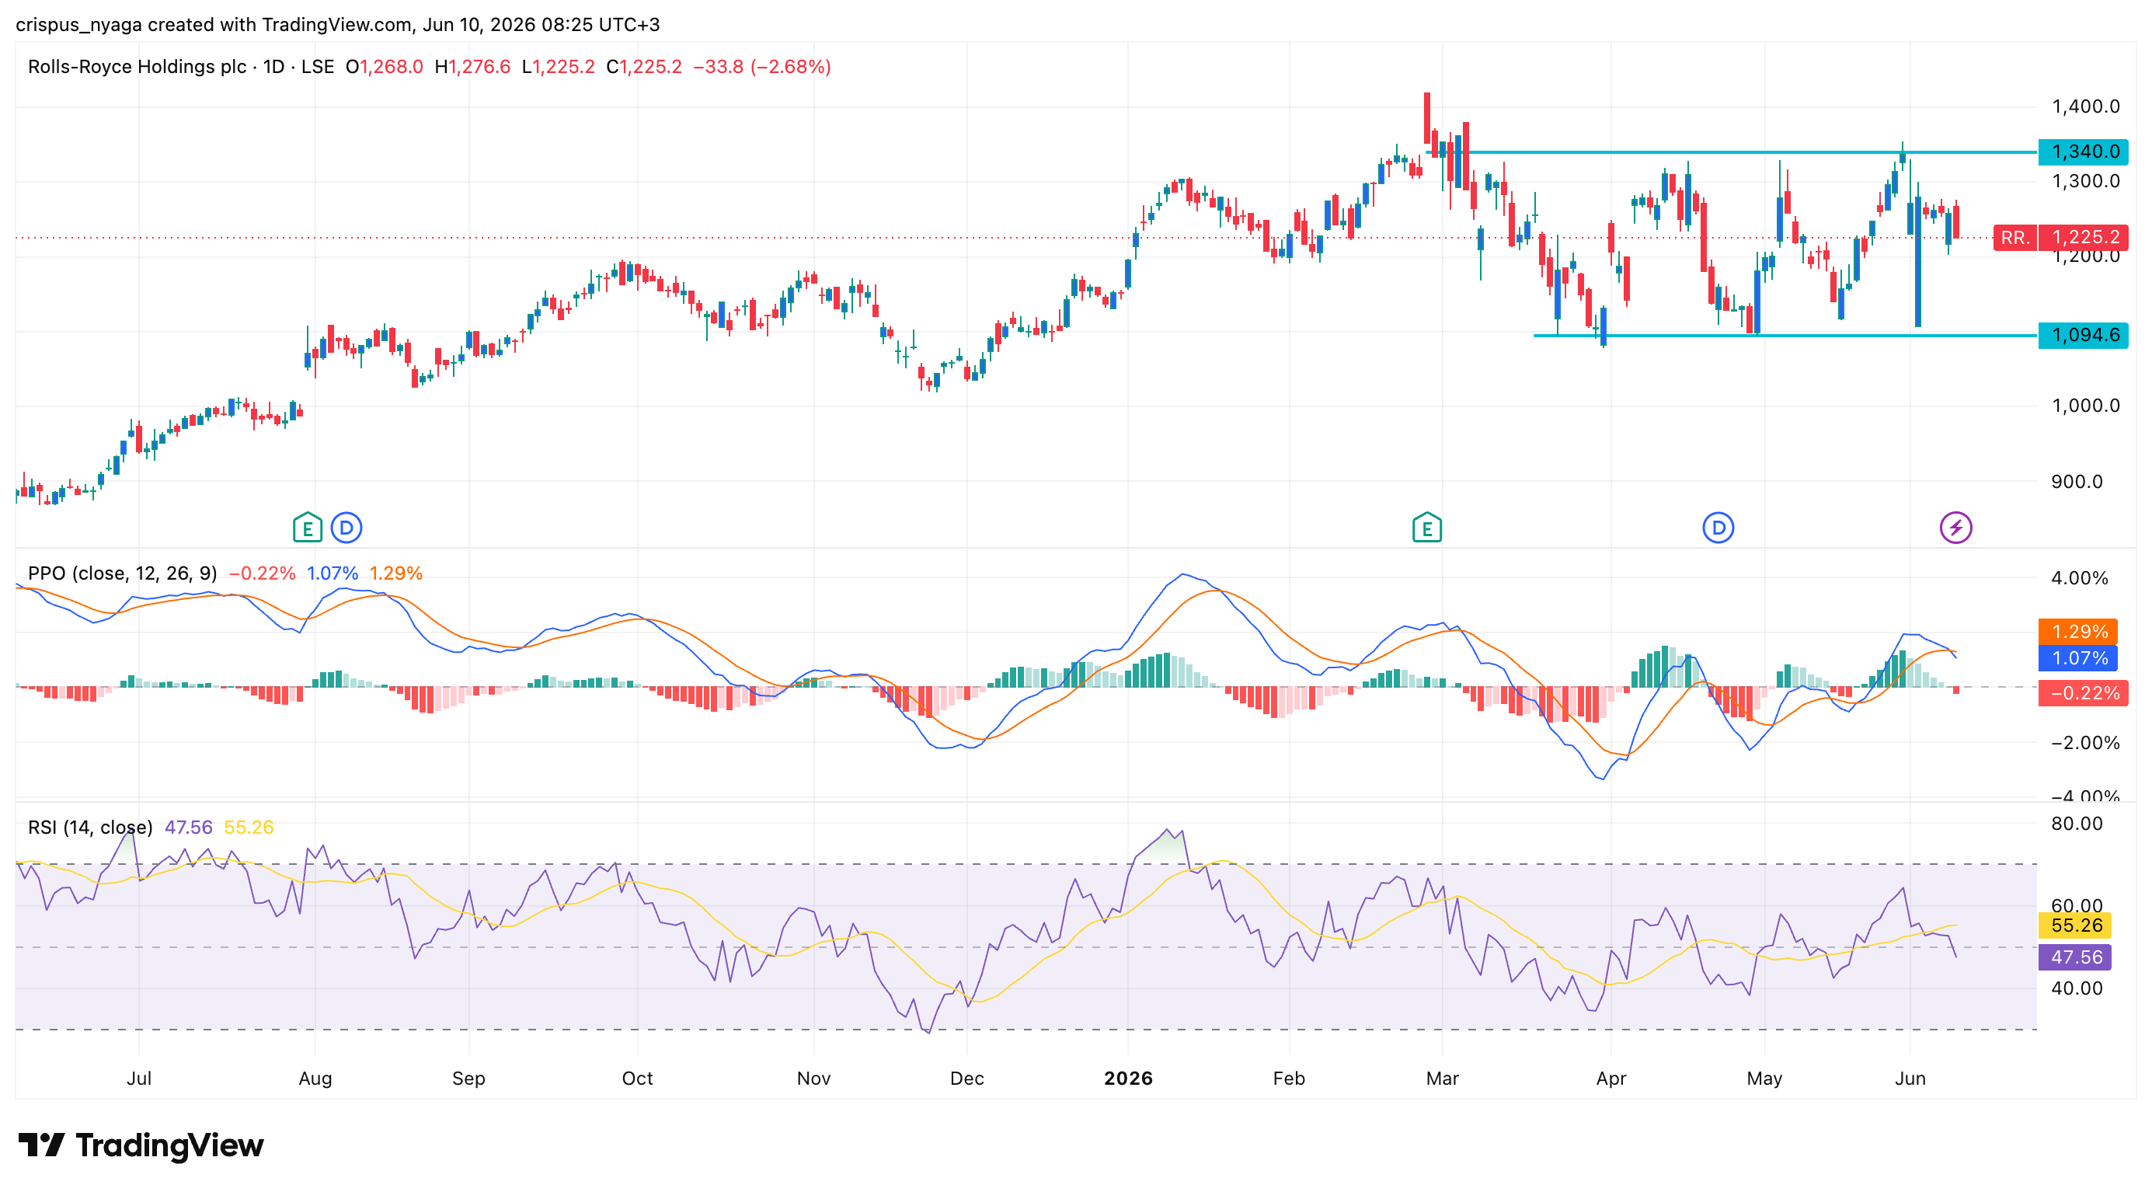Click the August earnings E marker
Image resolution: width=2152 pixels, height=1192 pixels.
308,527
